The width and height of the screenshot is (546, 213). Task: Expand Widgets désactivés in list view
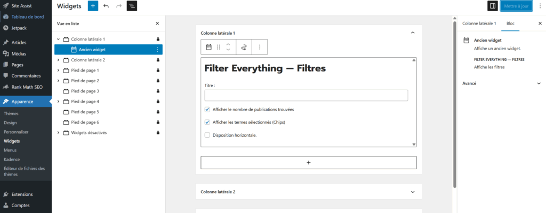click(58, 133)
